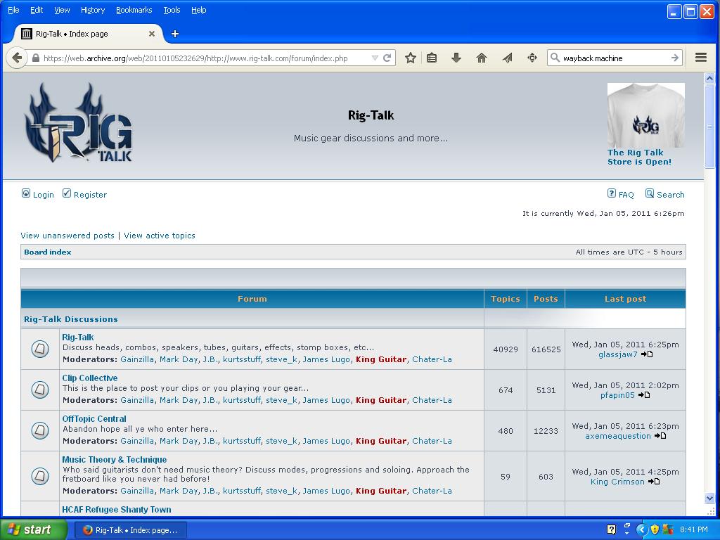
Task: Expand hidden system tray icons arrow
Action: [x=641, y=530]
